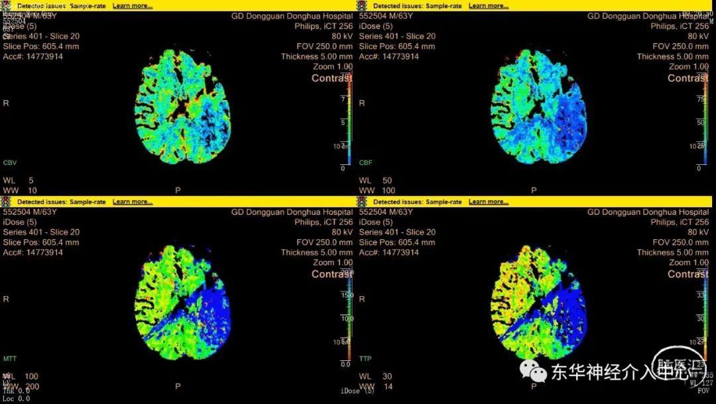Click the traffic-light warning icon in CBV panel
Image resolution: width=716 pixels, height=404 pixels.
pyautogui.click(x=5, y=5)
